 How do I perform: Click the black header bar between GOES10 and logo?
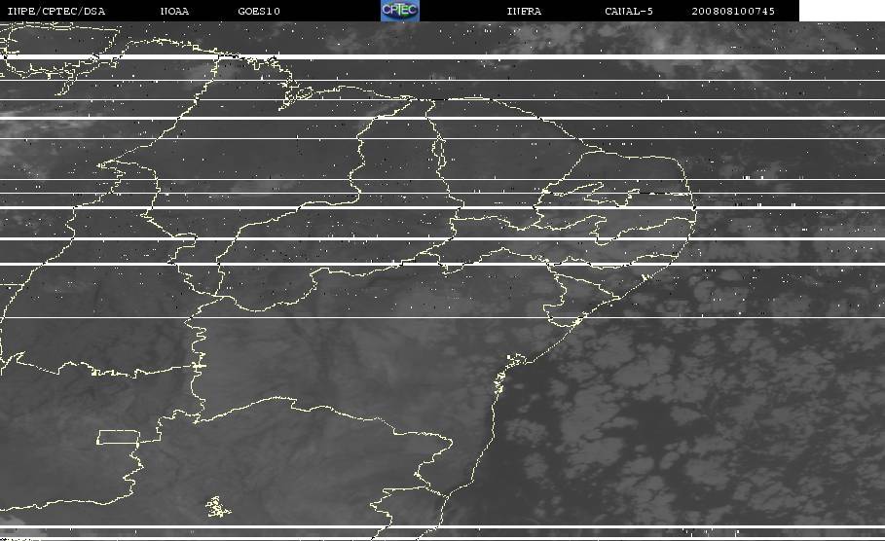tap(330, 11)
